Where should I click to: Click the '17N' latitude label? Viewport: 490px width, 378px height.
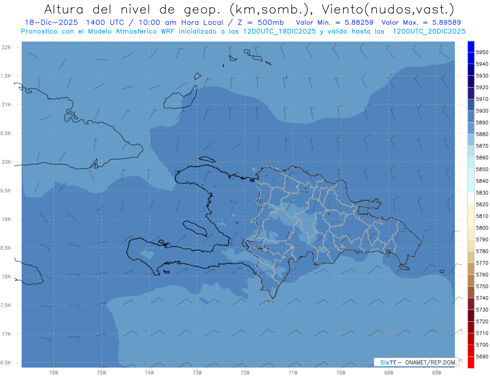tap(7, 334)
